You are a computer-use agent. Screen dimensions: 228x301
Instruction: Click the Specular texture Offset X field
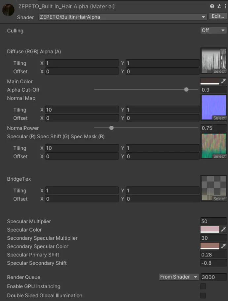(x=82, y=156)
